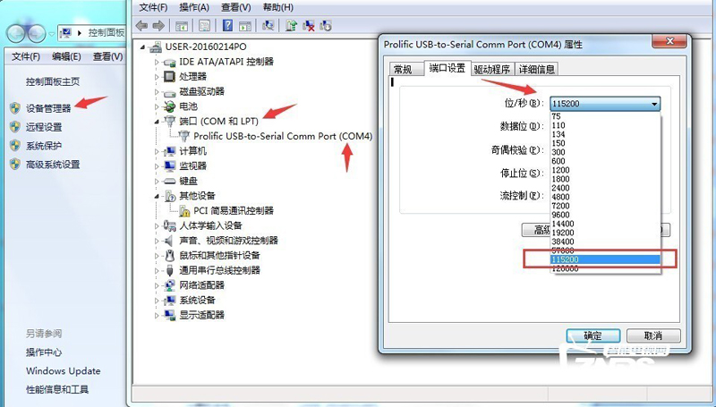This screenshot has height=407, width=716.
Task: Click the 计算机 icon in the device tree
Action: pos(169,151)
